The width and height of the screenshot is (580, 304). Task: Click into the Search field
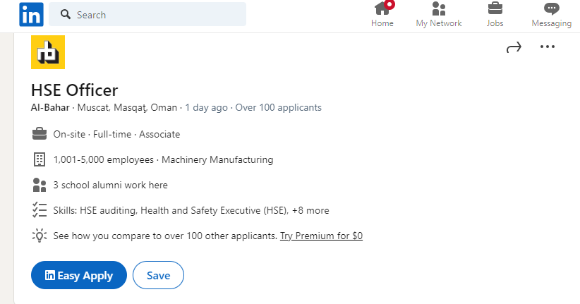coord(147,14)
